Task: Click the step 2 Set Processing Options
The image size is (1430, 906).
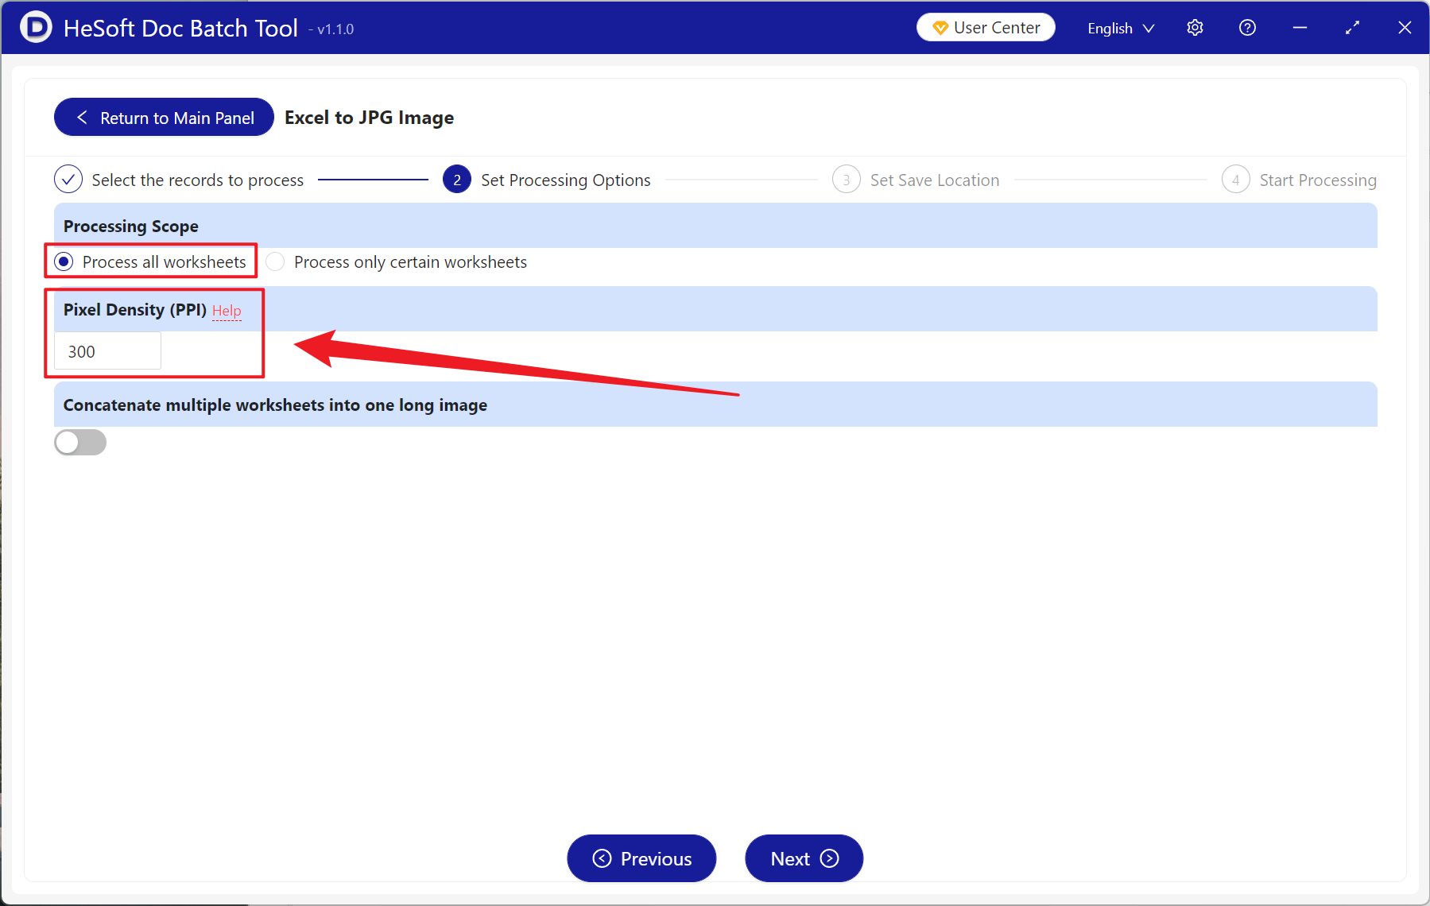Action: (547, 180)
